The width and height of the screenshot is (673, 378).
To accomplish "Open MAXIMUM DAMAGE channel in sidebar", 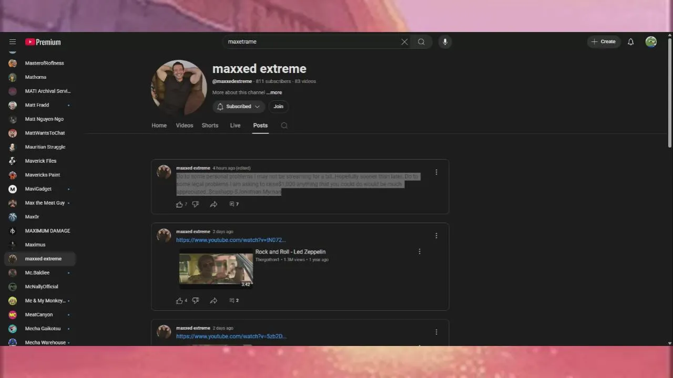I will coord(40,231).
